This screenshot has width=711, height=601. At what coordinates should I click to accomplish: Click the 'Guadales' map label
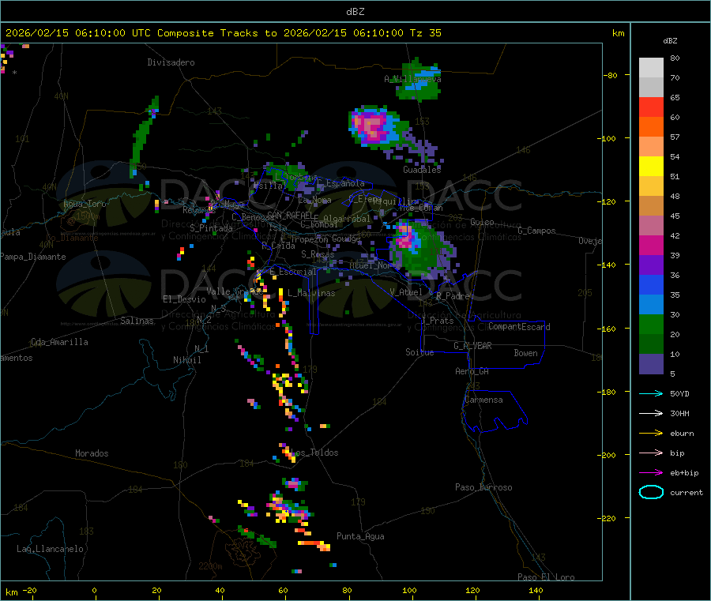422,170
